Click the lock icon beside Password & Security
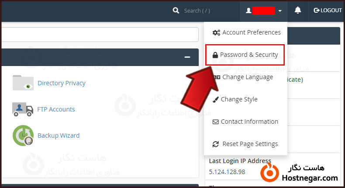This screenshot has height=188, width=345. click(x=215, y=55)
